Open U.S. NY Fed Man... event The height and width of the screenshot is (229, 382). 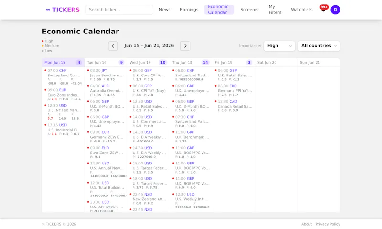pyautogui.click(x=64, y=112)
